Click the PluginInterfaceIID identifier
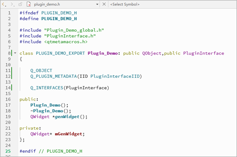This screenshot has height=157, width=237. click(x=115, y=76)
